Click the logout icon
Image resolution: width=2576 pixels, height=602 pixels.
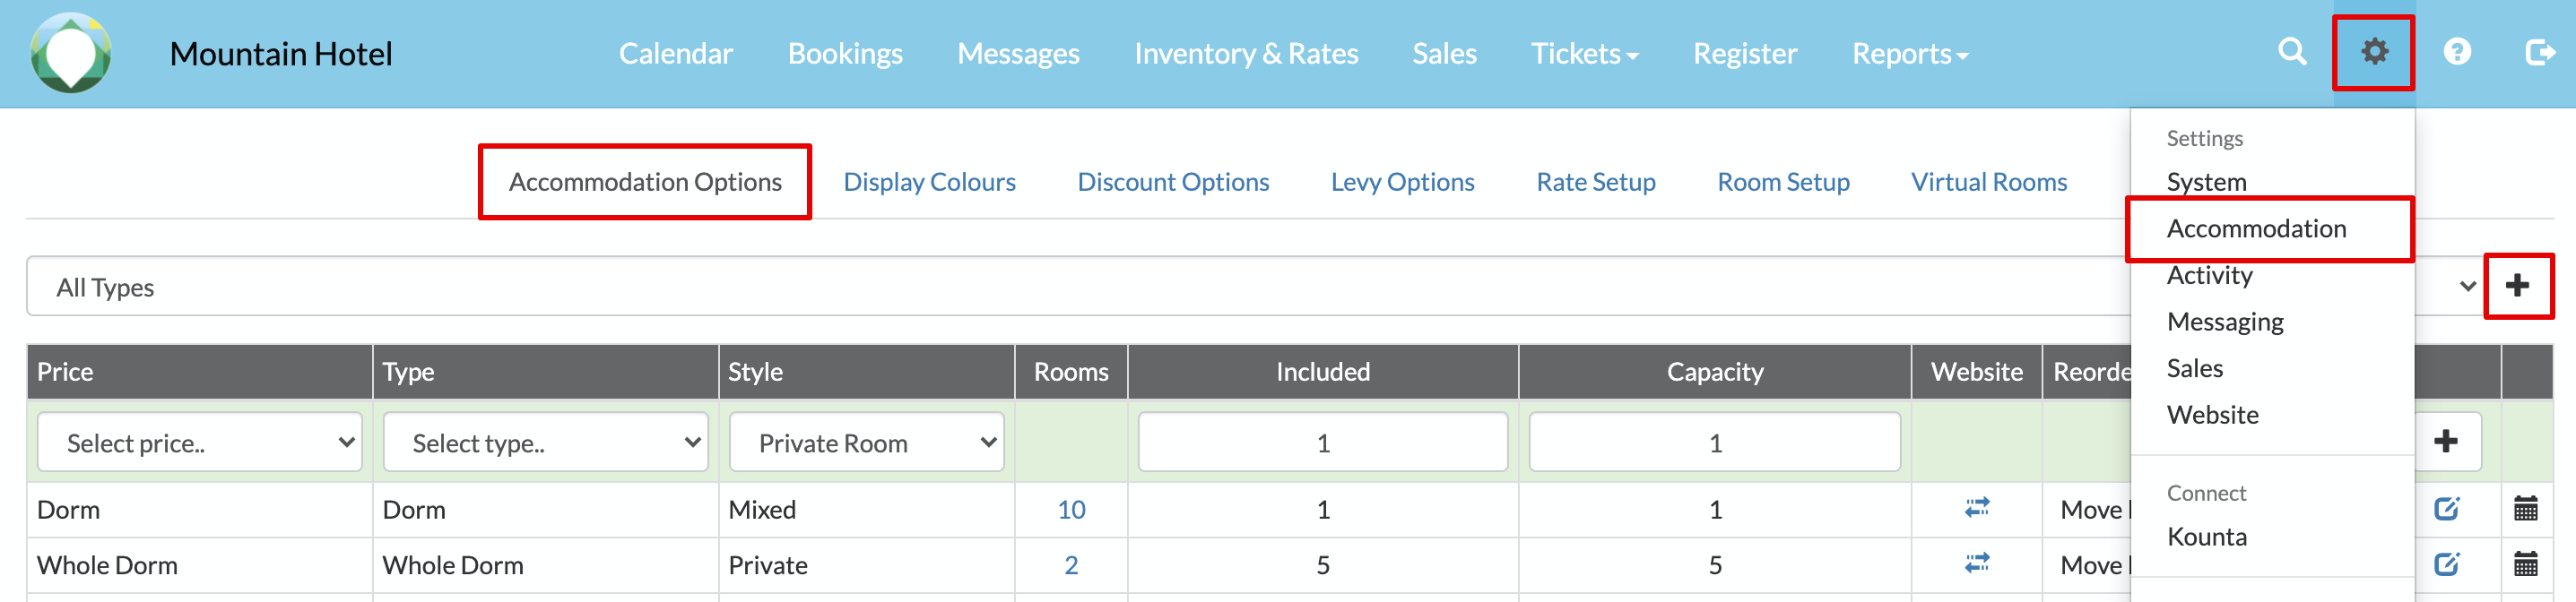2538,52
